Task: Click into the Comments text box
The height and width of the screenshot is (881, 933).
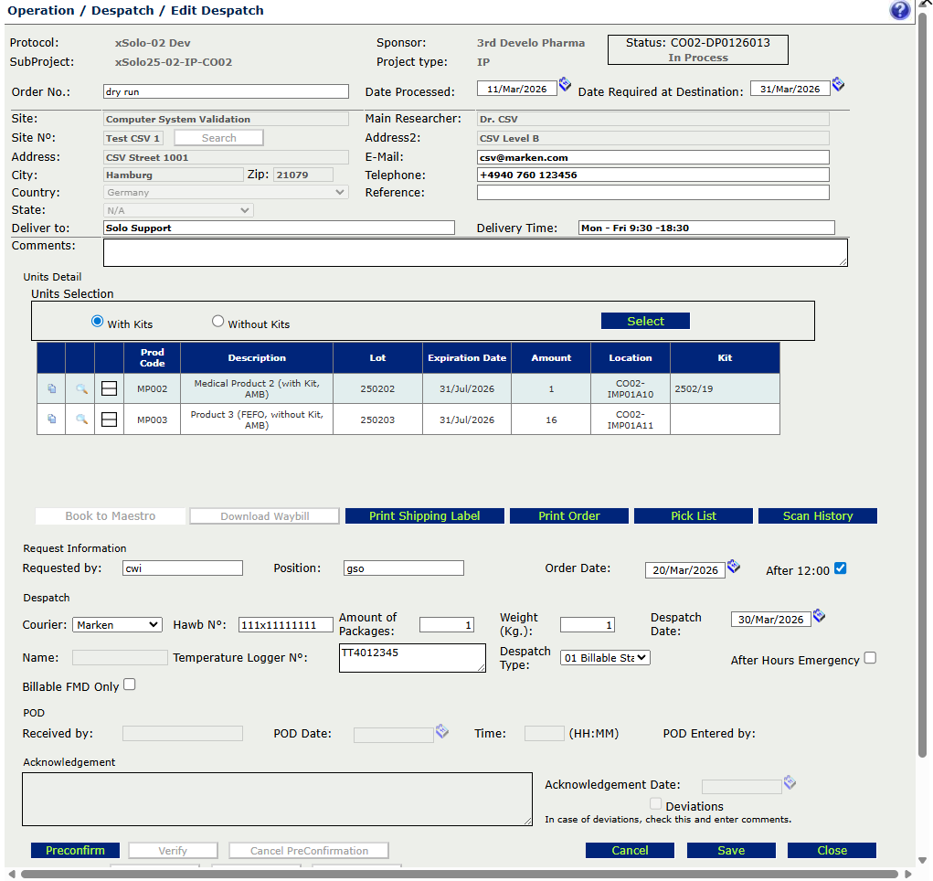Action: [x=475, y=253]
